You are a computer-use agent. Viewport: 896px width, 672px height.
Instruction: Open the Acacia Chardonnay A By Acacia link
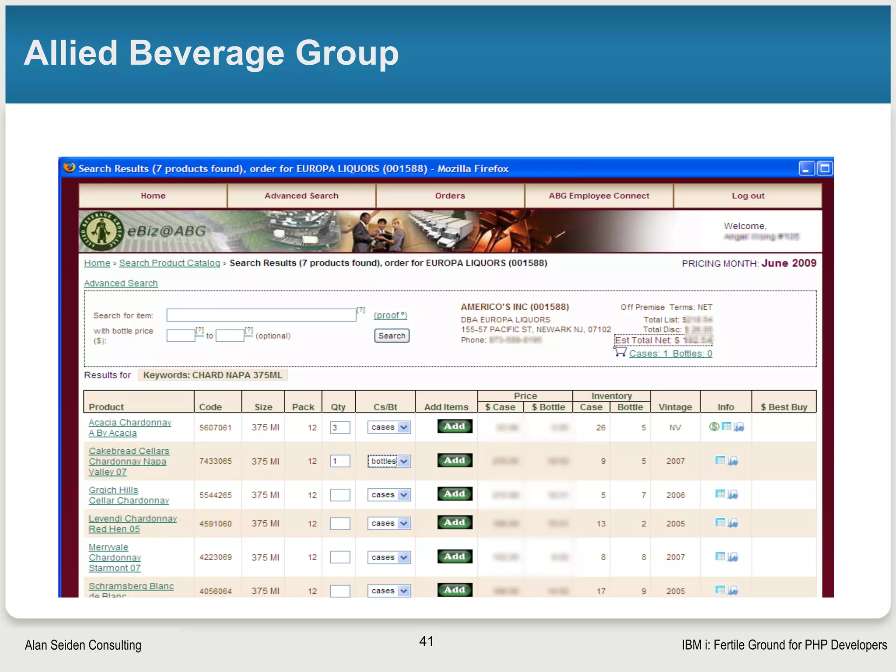tap(130, 427)
